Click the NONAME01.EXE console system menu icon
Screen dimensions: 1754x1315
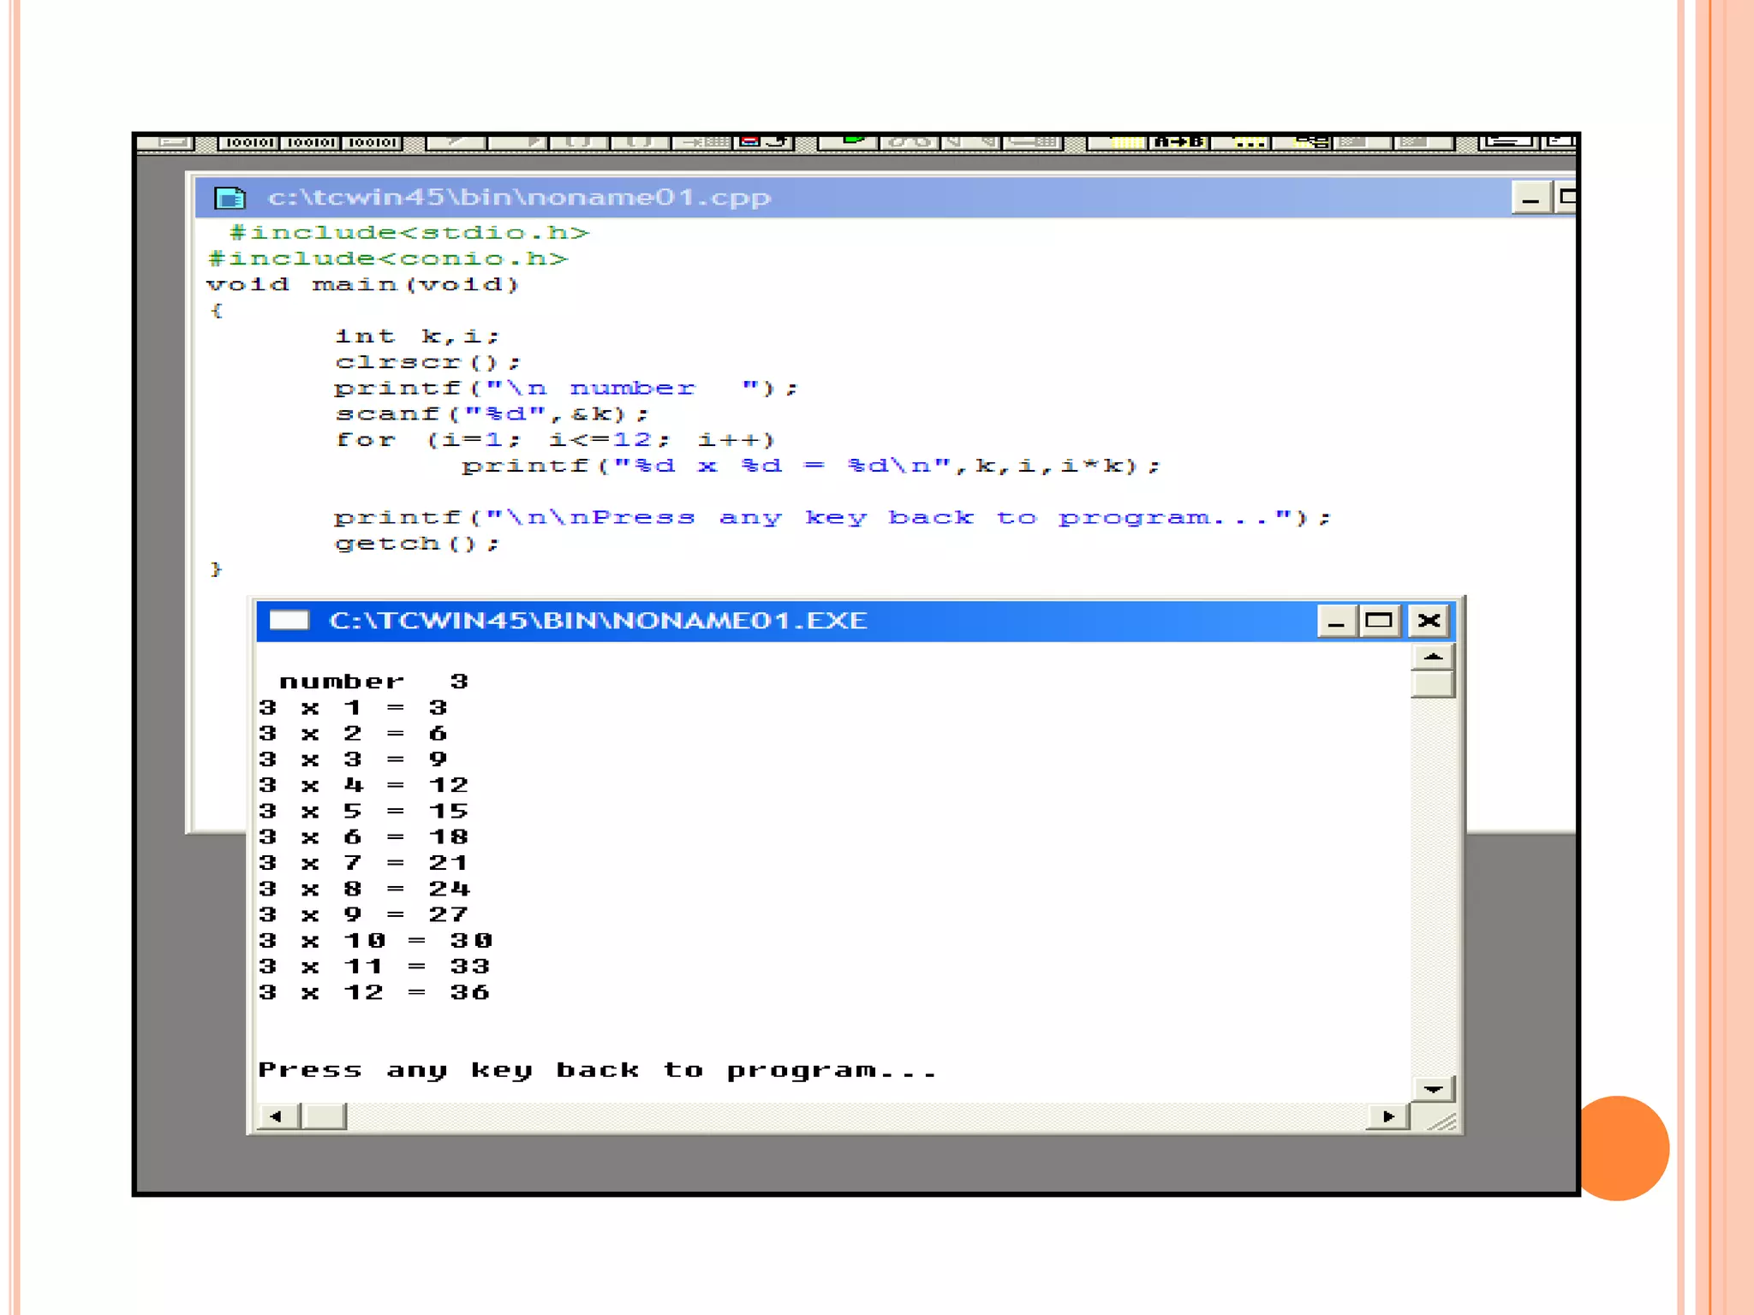click(289, 621)
